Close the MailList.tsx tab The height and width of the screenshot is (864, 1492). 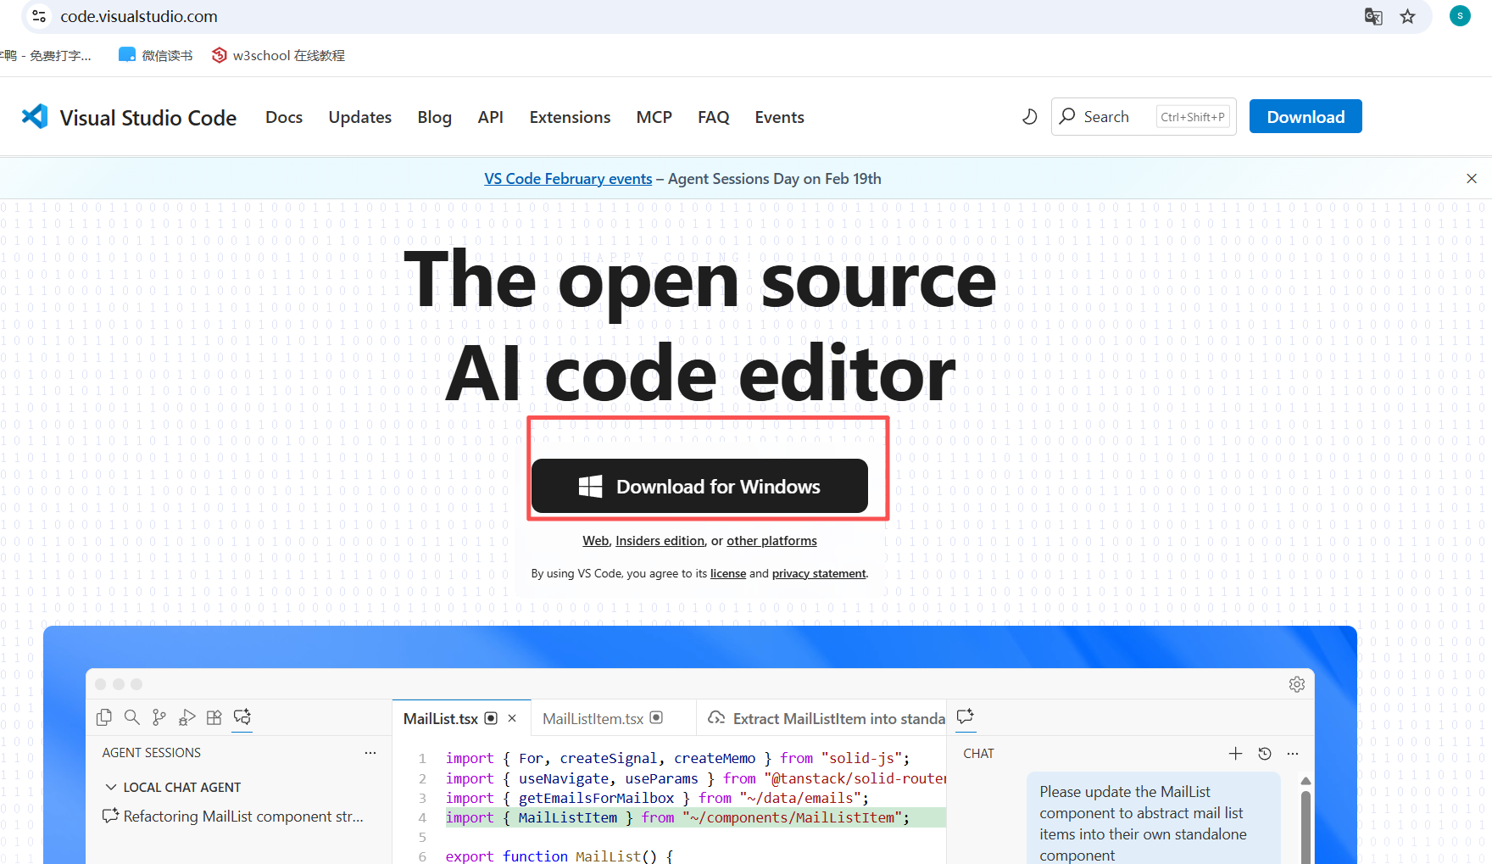512,718
